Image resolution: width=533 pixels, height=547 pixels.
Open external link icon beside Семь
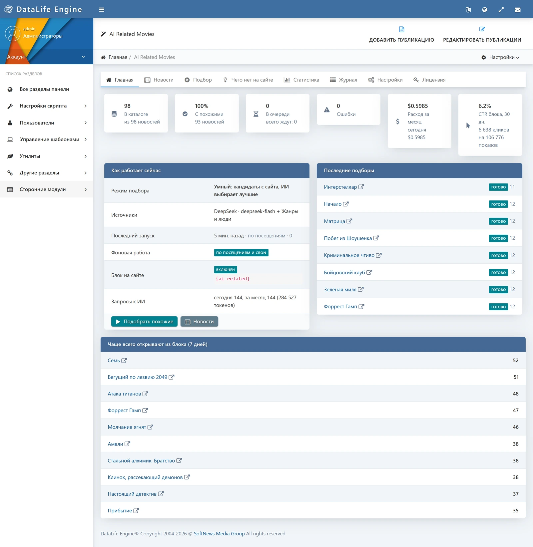tap(124, 360)
